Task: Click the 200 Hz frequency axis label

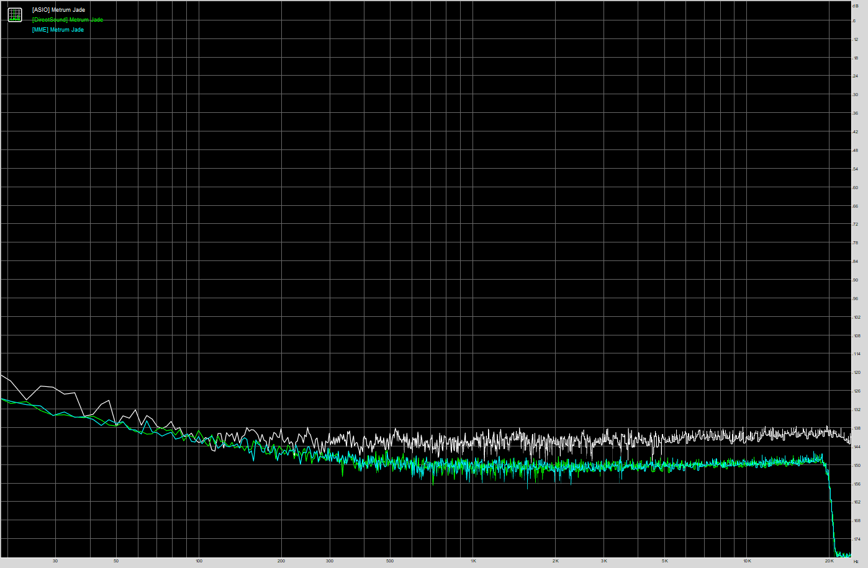Action: point(281,561)
